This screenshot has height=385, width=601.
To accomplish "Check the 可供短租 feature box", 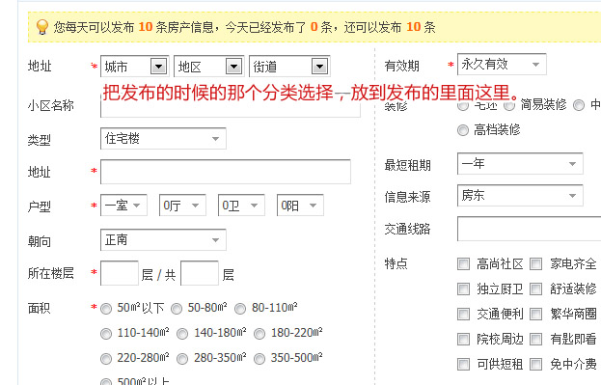I will pyautogui.click(x=463, y=364).
